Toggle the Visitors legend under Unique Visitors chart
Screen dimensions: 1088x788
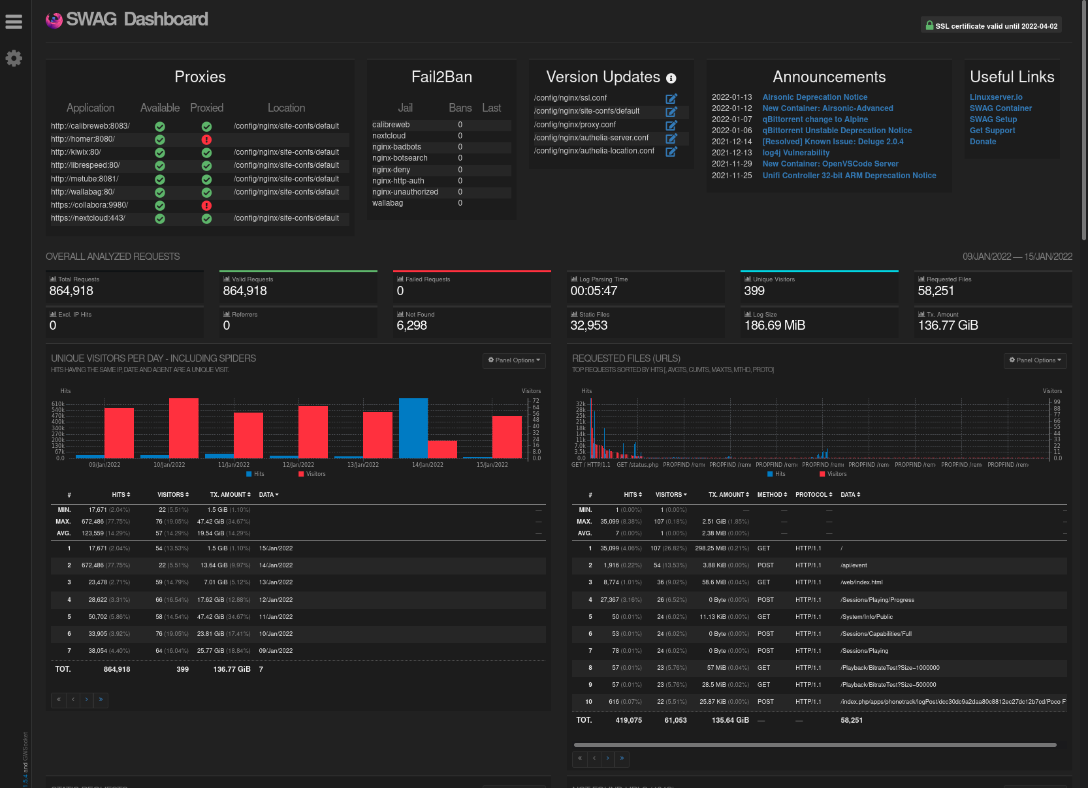312,474
